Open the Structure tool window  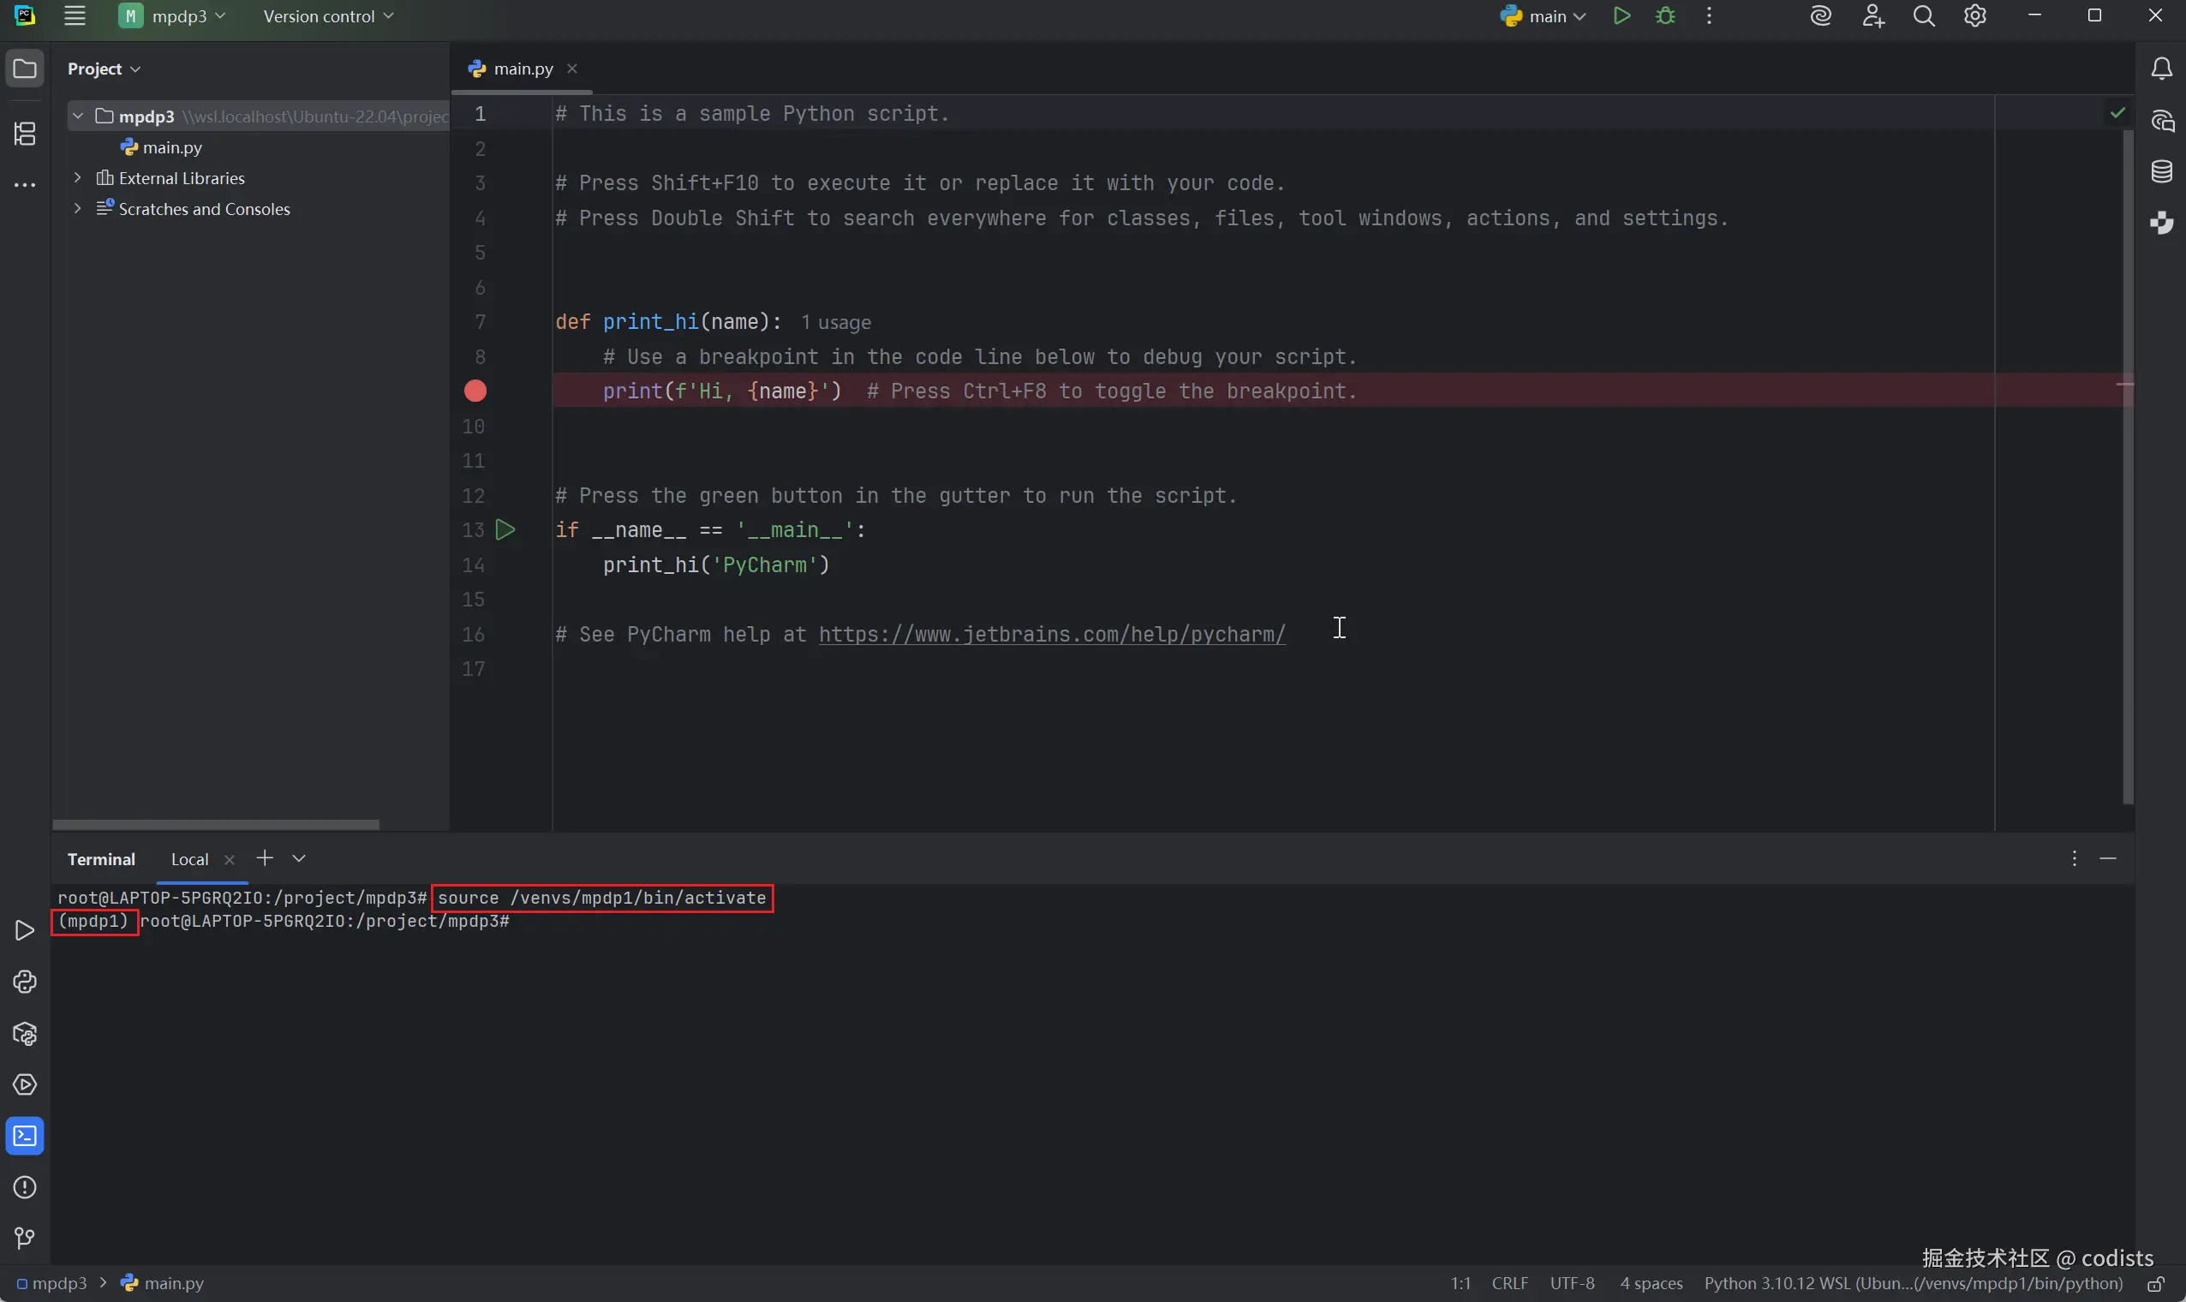pos(25,134)
